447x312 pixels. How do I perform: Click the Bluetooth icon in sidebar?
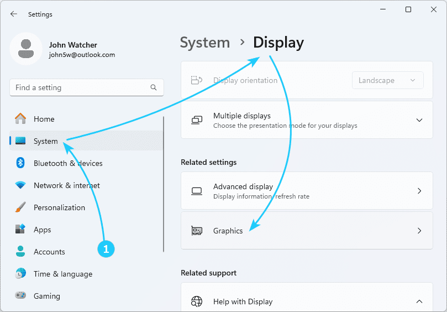tap(20, 163)
